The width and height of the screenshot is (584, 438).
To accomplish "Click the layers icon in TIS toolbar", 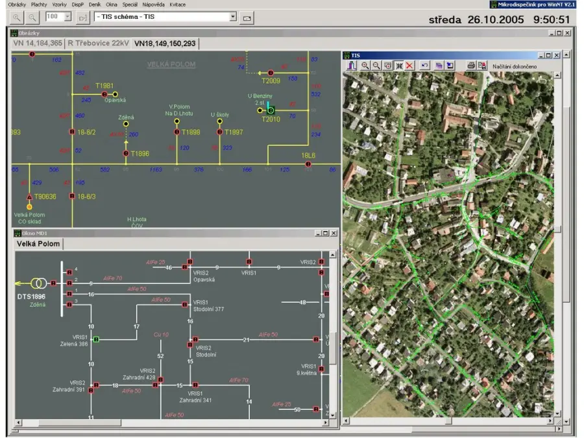I will (439, 66).
